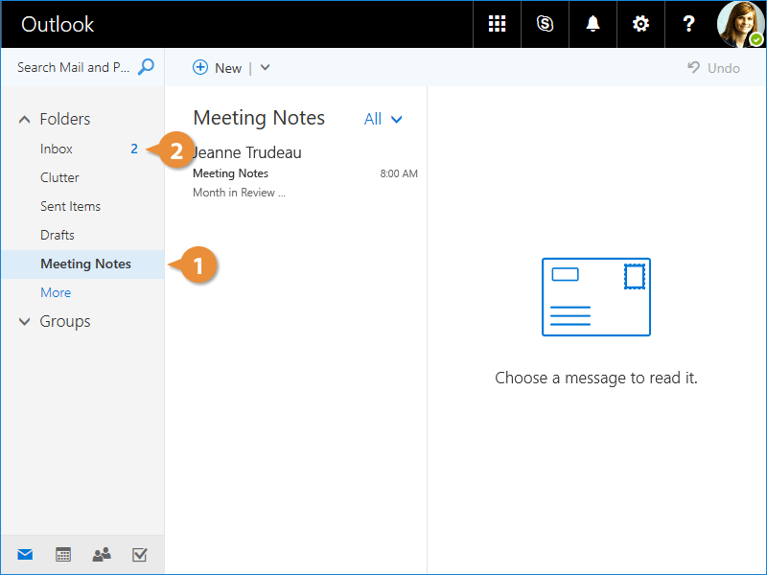767x575 pixels.
Task: Open Skype from the top bar
Action: pyautogui.click(x=546, y=24)
